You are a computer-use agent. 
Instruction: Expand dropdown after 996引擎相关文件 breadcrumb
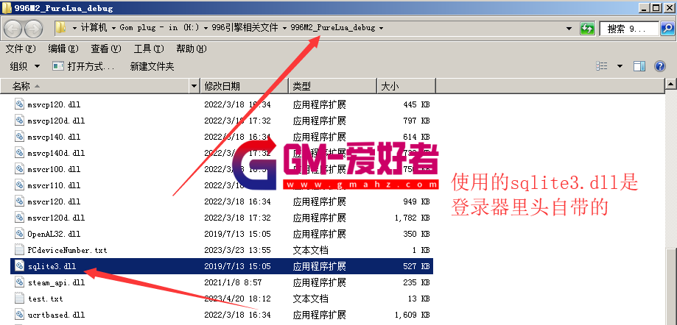point(285,28)
